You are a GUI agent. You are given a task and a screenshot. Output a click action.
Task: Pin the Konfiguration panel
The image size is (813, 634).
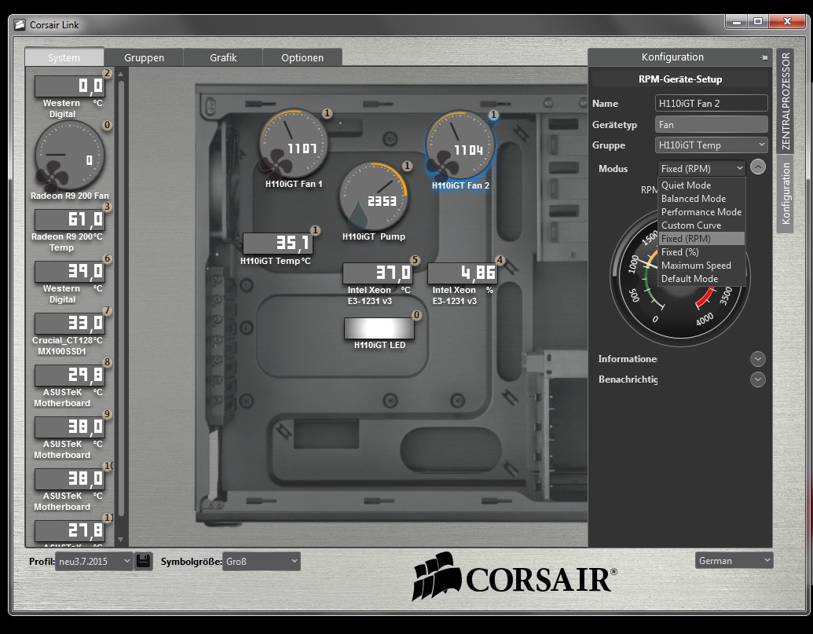pos(764,57)
